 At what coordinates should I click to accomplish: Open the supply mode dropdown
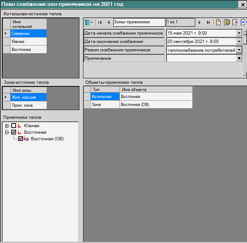click(239, 50)
